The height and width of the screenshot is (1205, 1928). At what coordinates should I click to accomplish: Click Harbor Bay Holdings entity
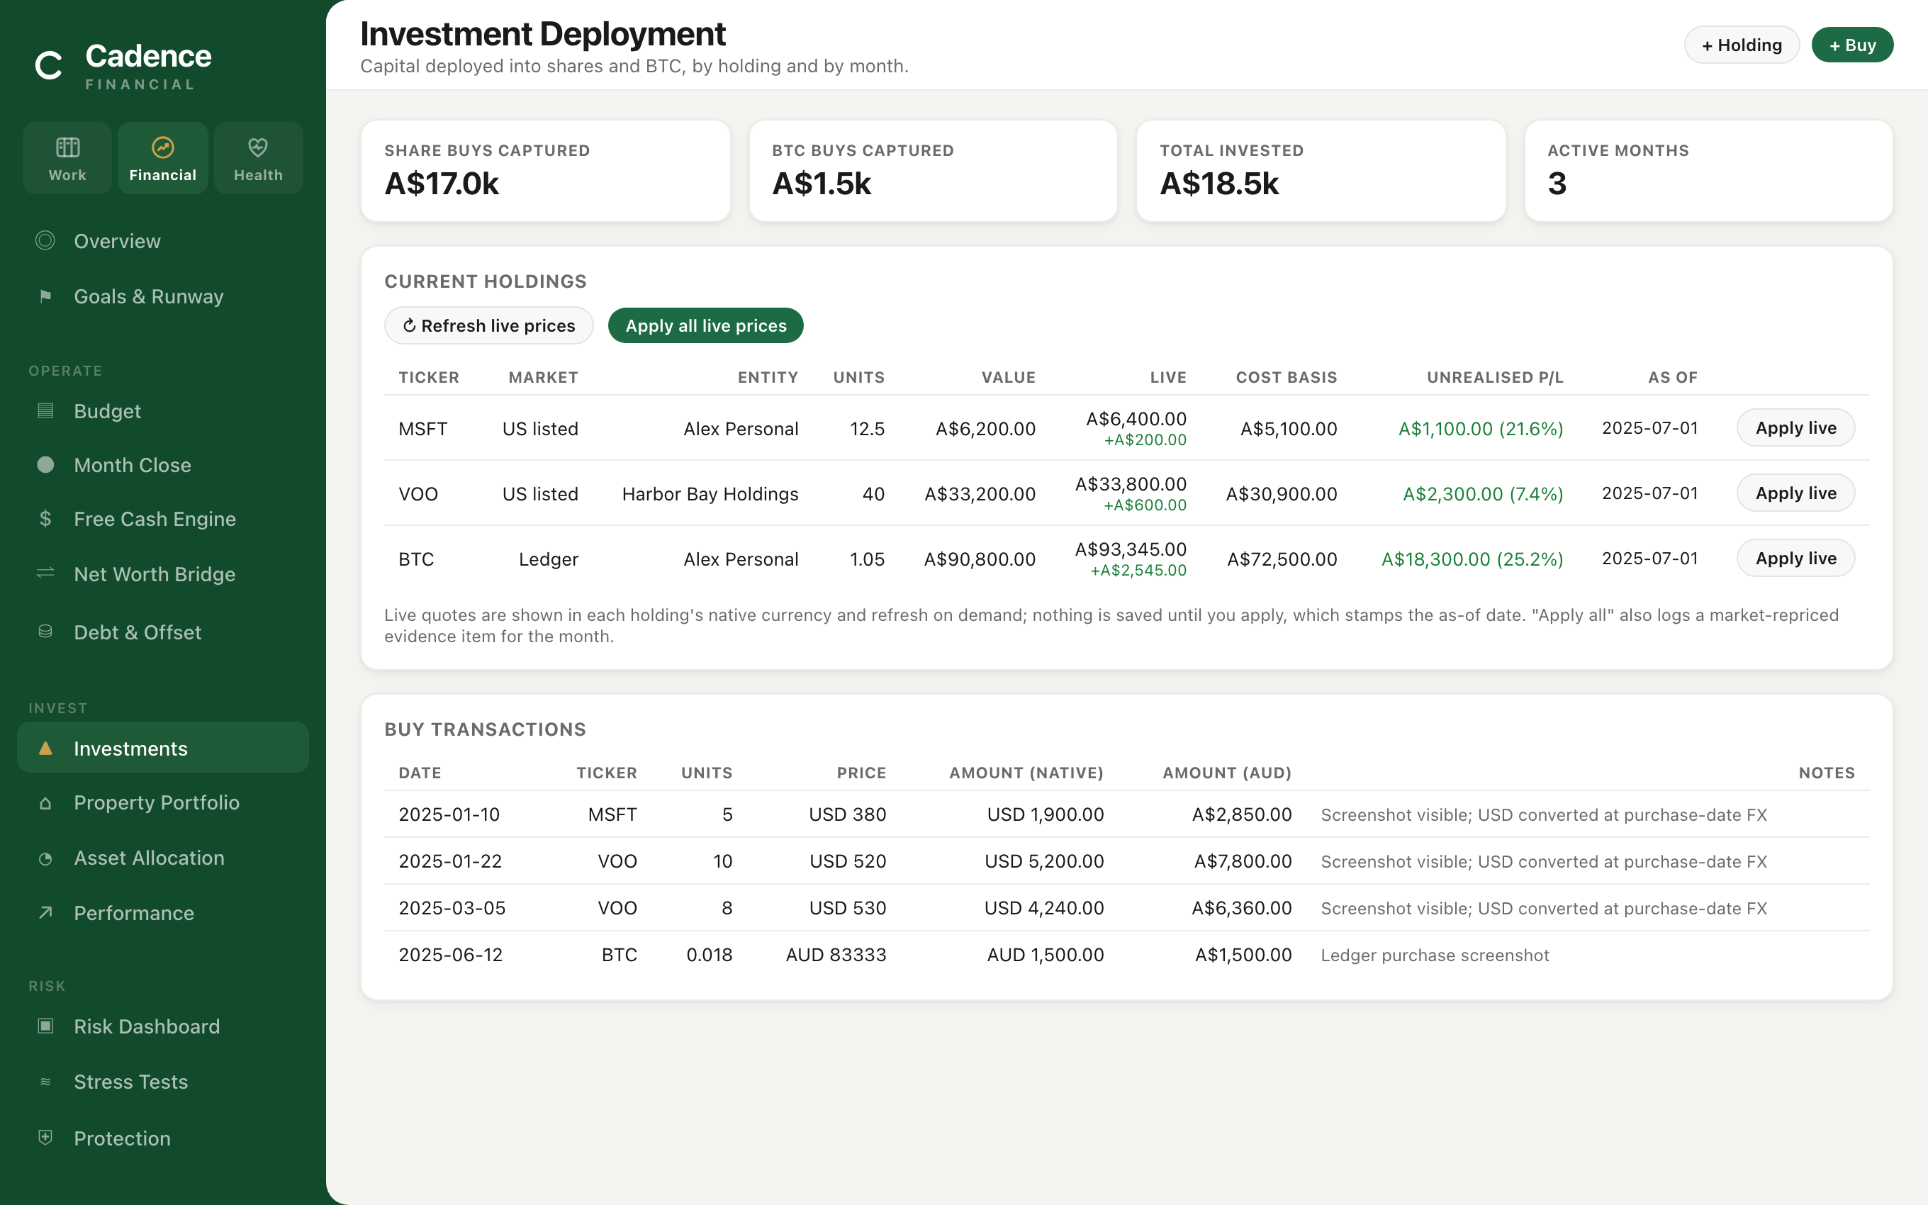(x=710, y=494)
